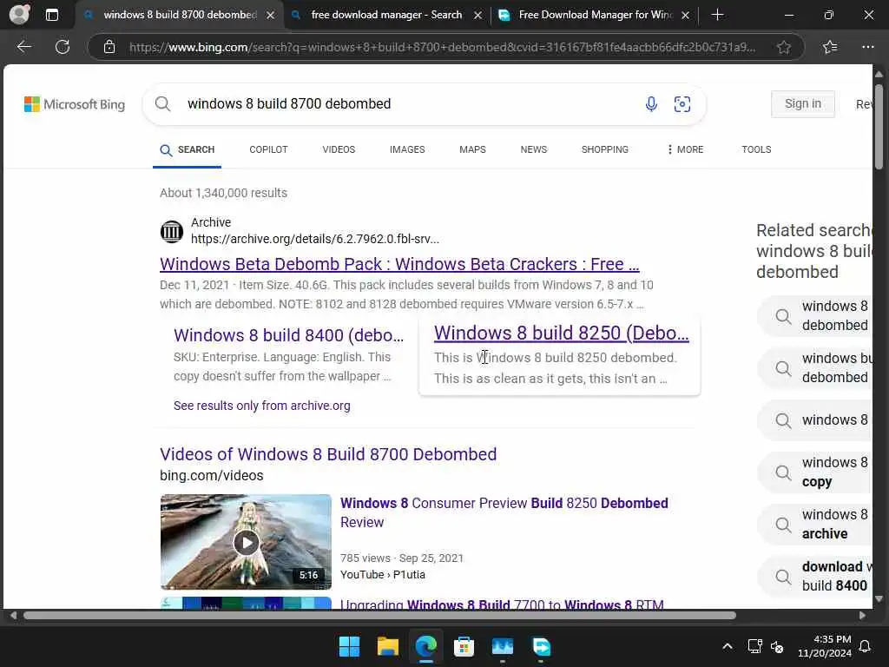Open Microsoft Store from the taskbar
This screenshot has width=889, height=667.
tap(464, 646)
